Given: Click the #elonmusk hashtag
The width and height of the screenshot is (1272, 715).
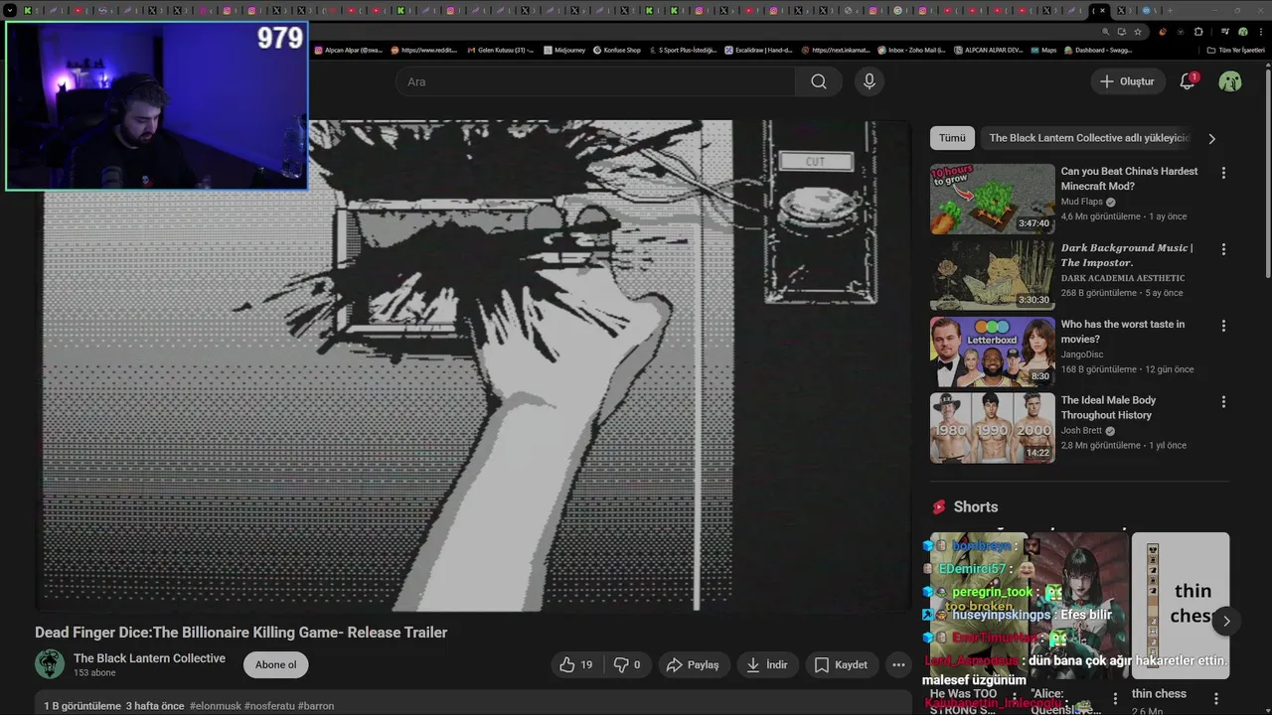Looking at the screenshot, I should click(x=214, y=706).
